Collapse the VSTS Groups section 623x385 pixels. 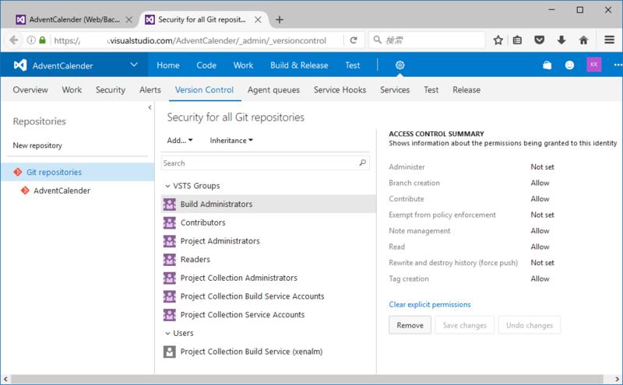[167, 186]
